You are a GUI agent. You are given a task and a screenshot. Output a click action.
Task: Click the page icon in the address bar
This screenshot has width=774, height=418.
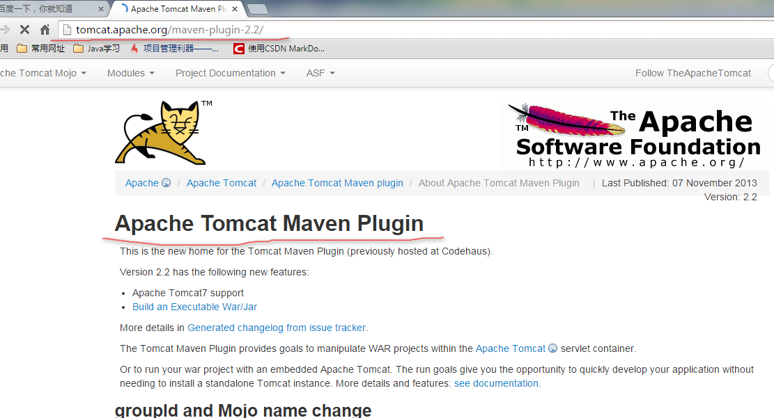click(x=67, y=30)
